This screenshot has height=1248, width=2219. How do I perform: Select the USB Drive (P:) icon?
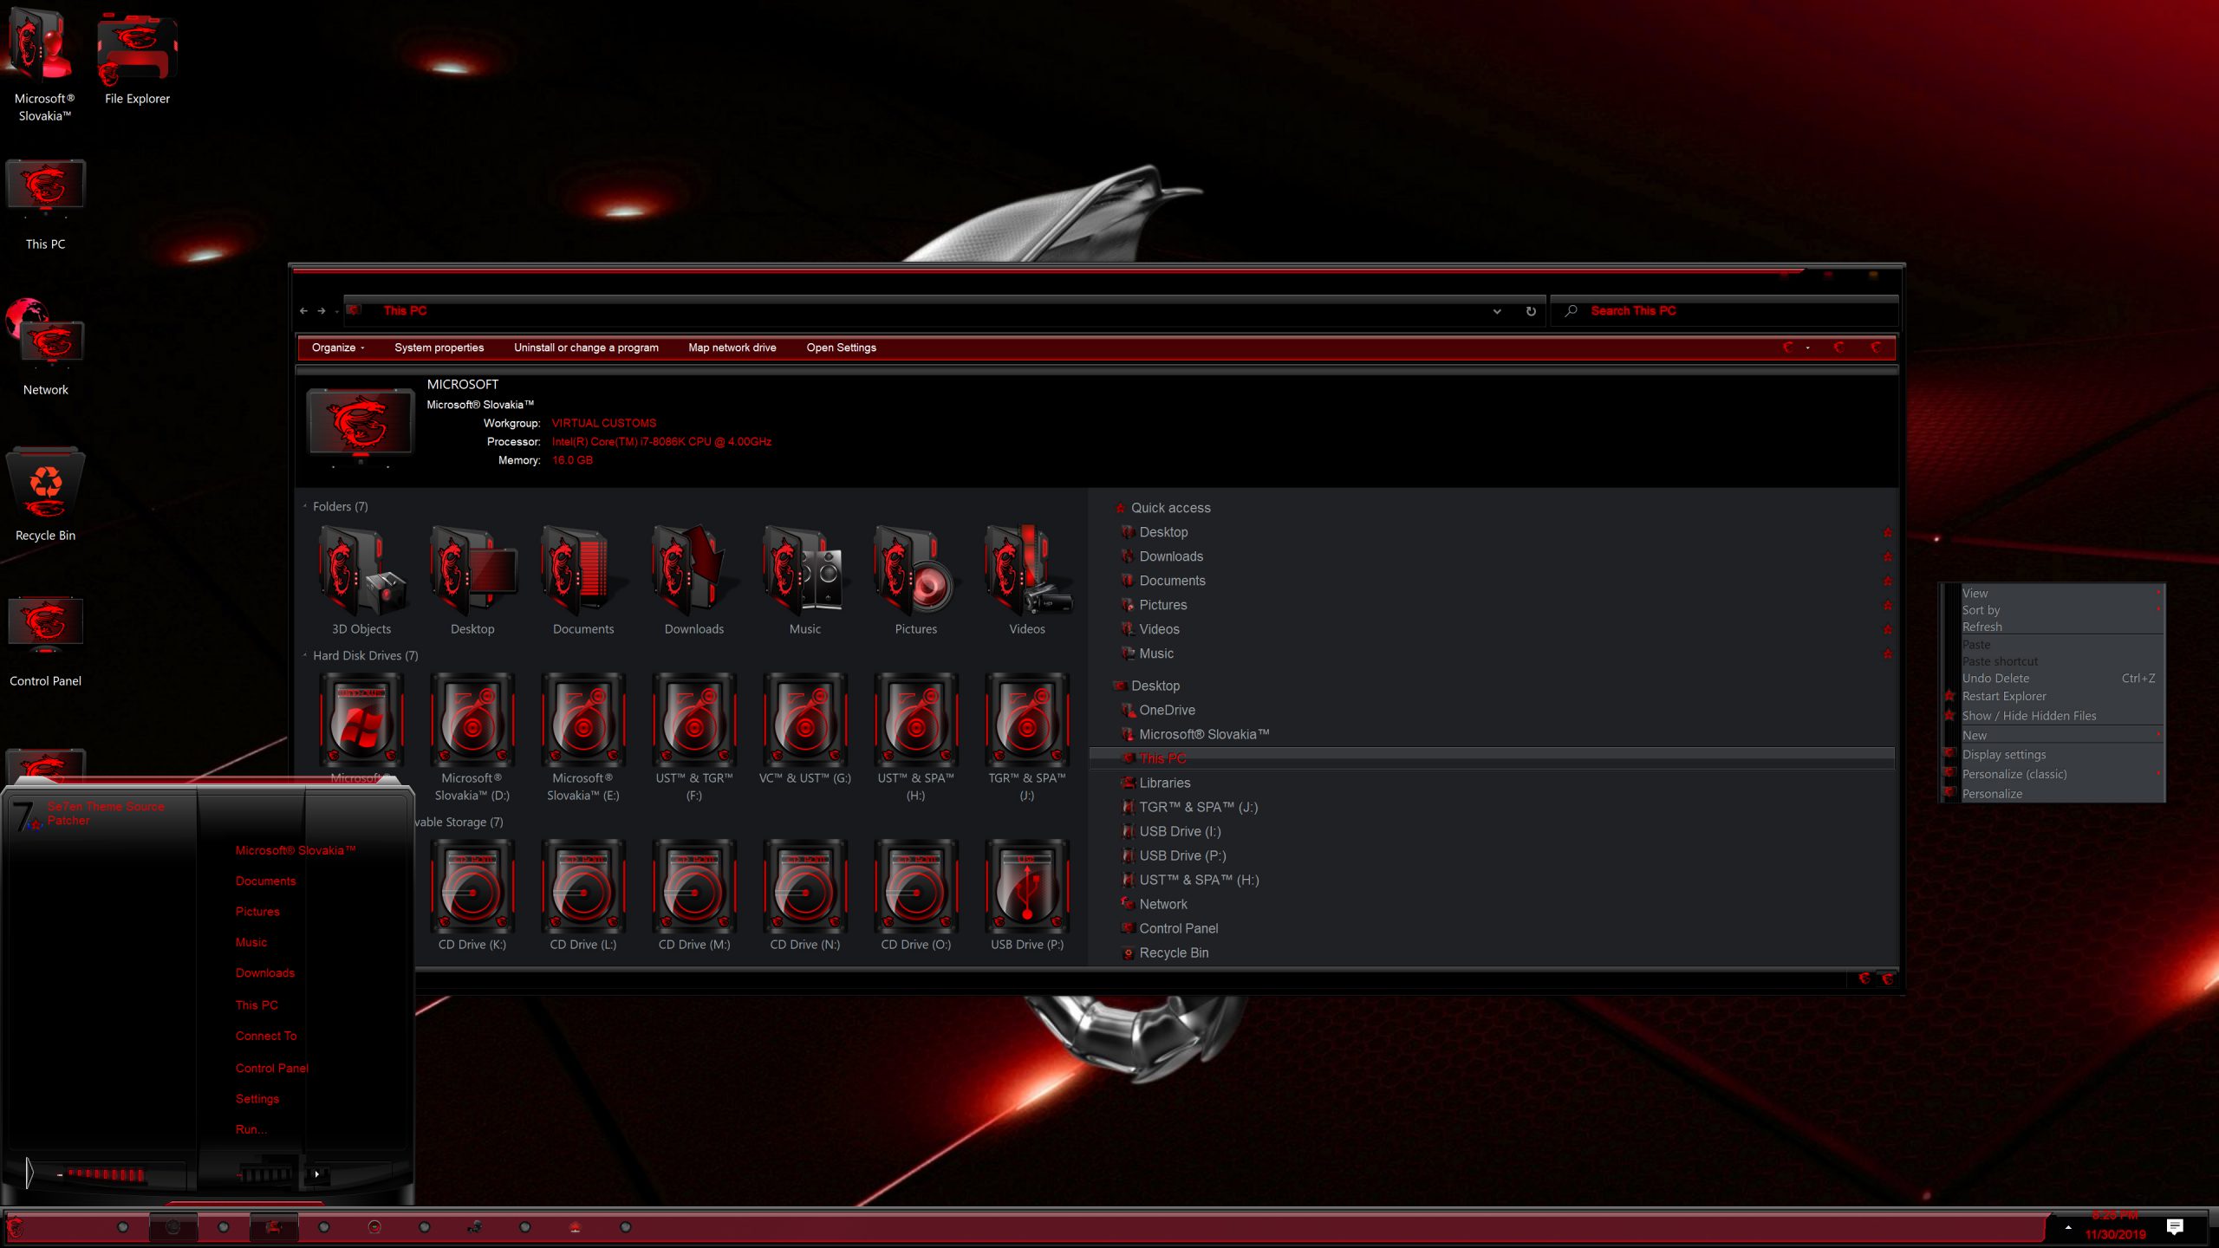point(1026,888)
